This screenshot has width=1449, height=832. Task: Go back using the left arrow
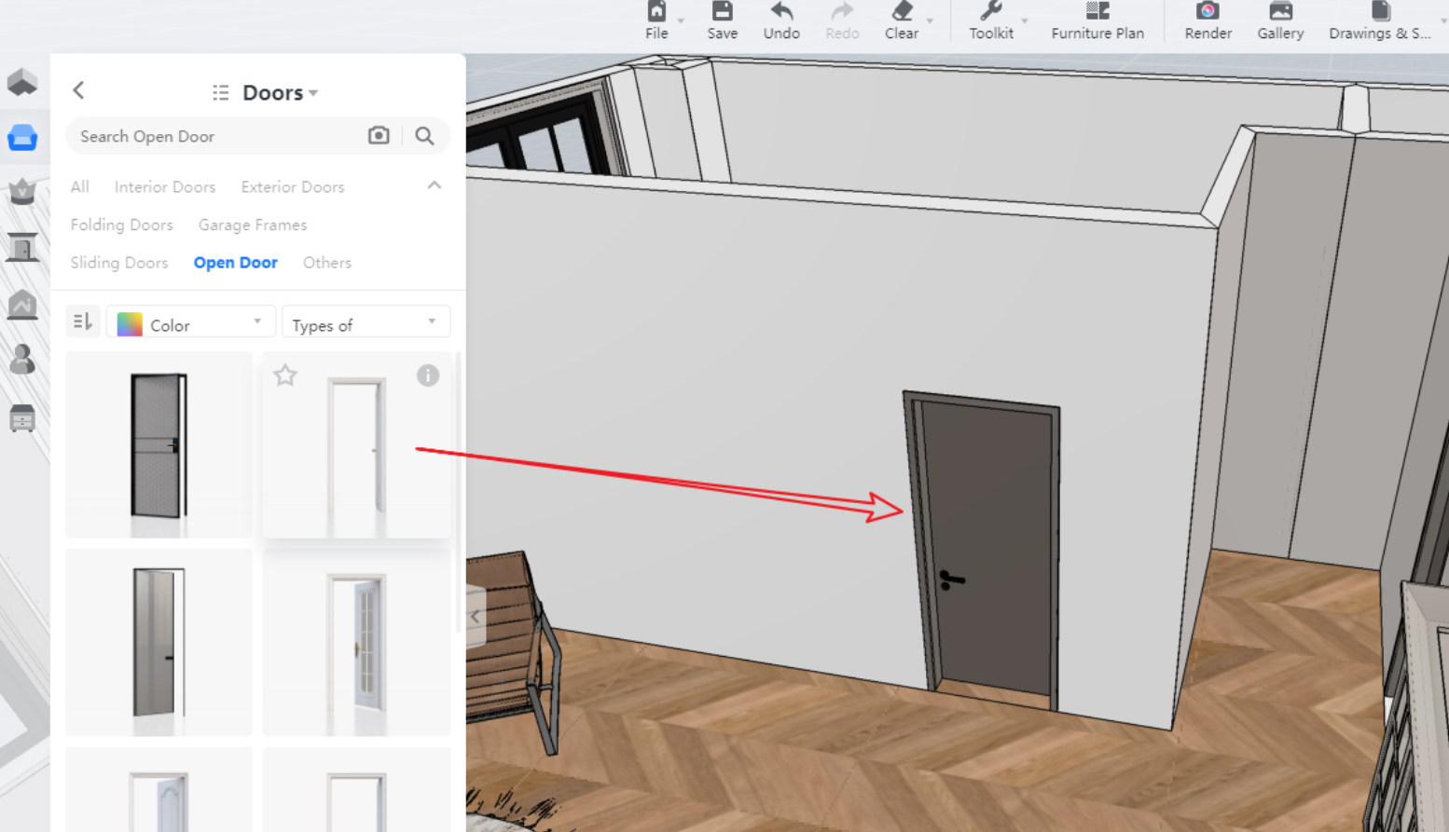coord(79,90)
